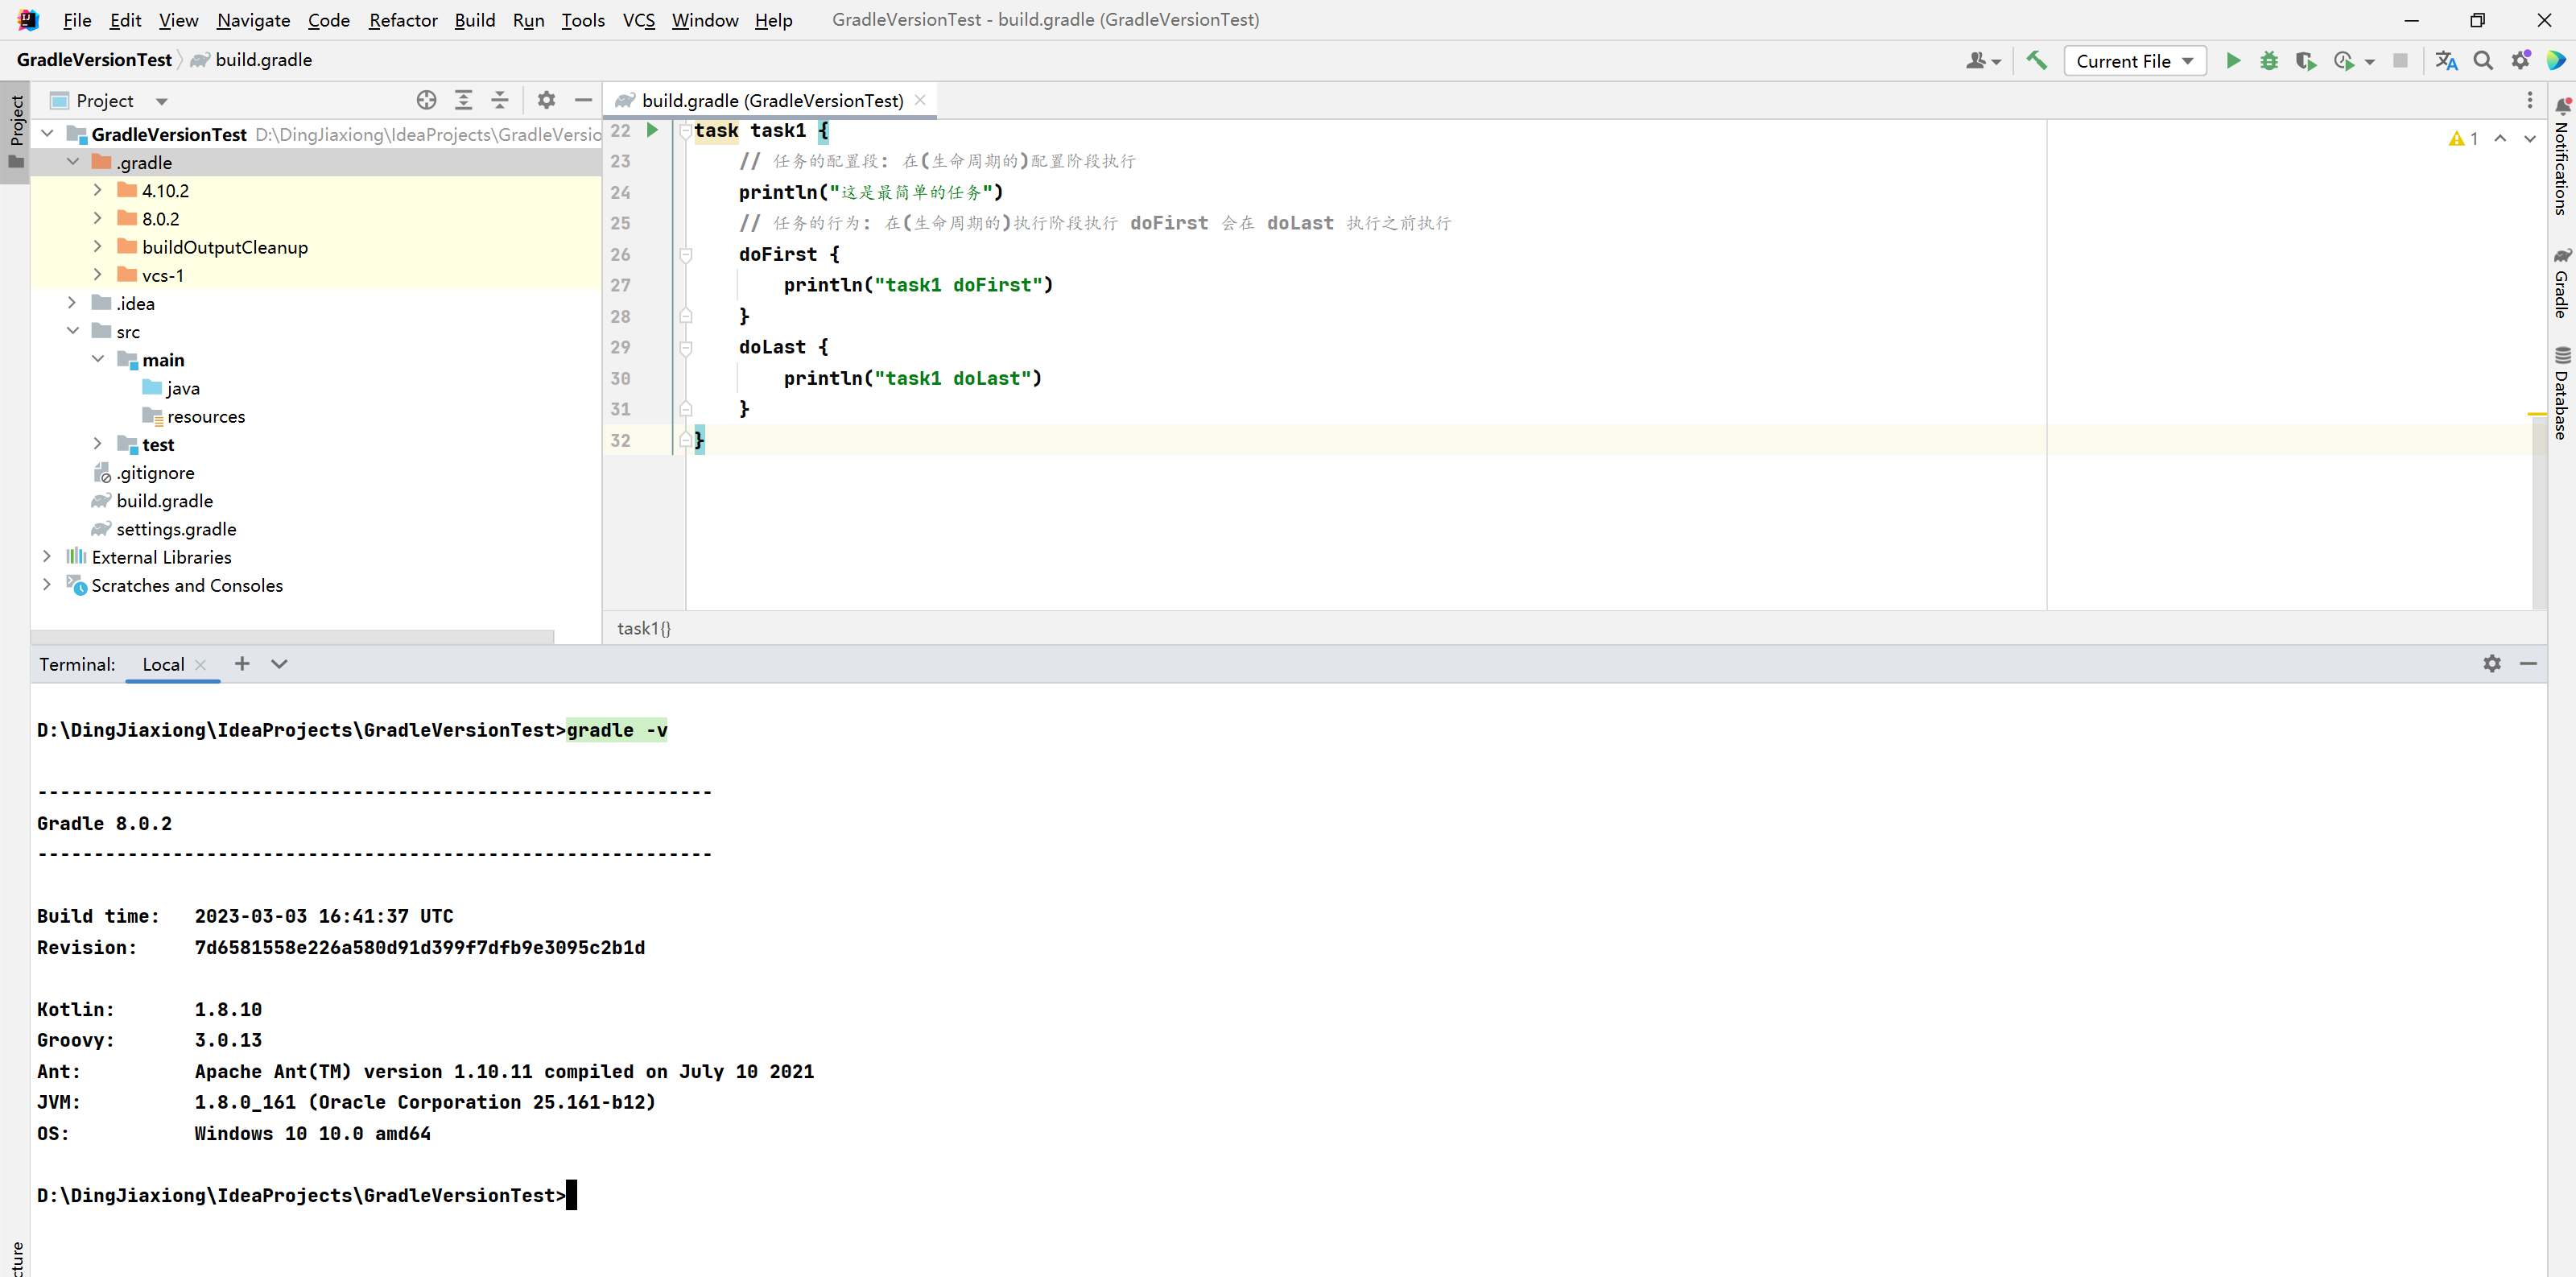Screen dimensions: 2576x1277
Task: Expand the test folder
Action: pyautogui.click(x=98, y=443)
